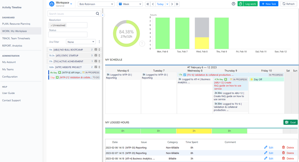
Task: Expand the STATIC STARTUP sort arrows
Action: 99,55
